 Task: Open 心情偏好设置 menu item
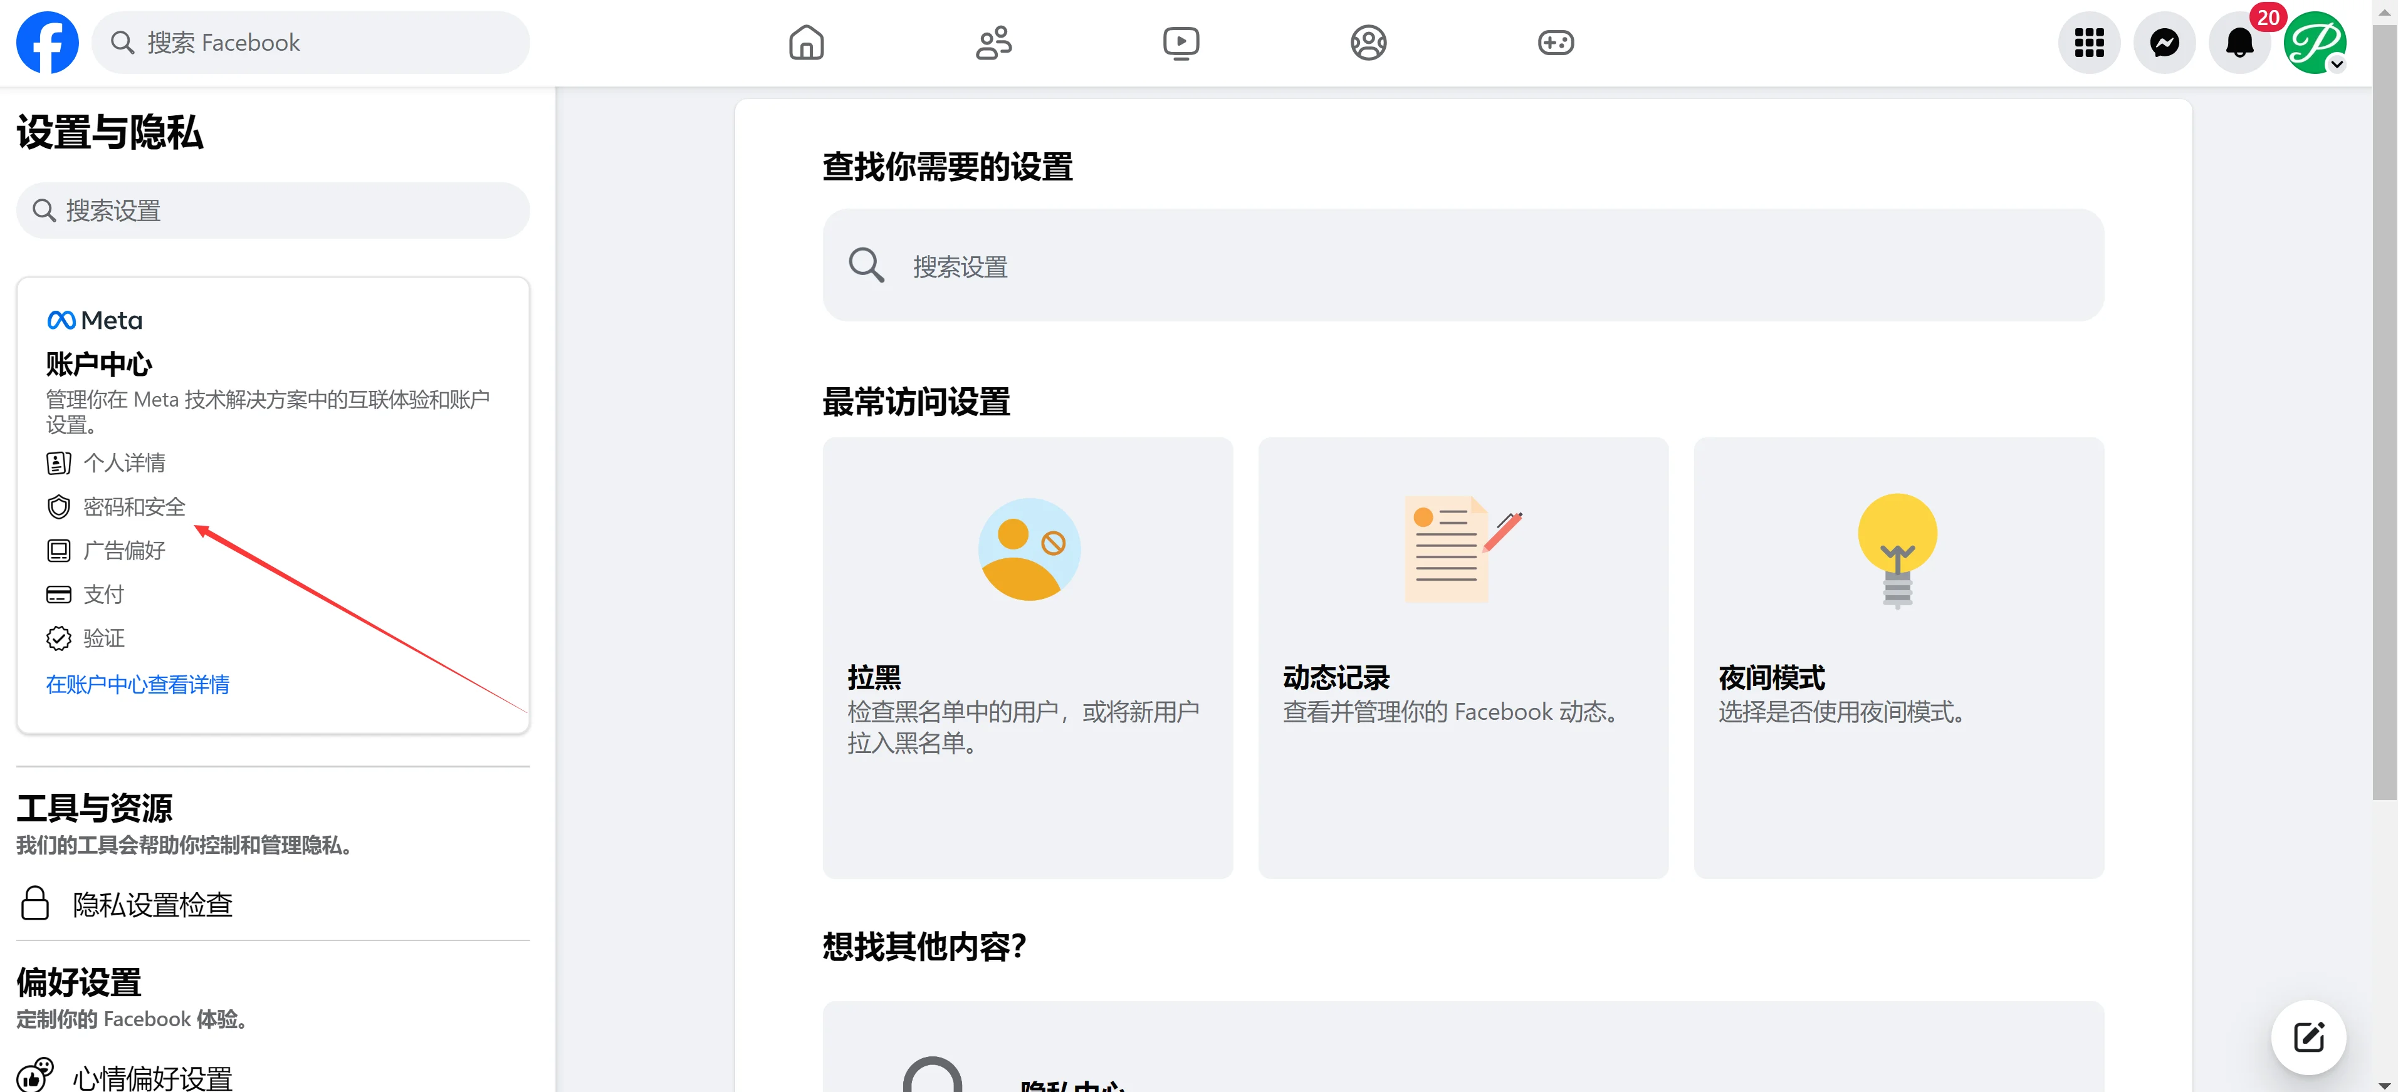click(273, 1076)
